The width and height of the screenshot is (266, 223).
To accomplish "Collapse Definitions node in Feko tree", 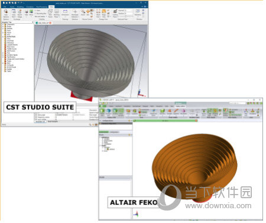I will pos(100,137).
